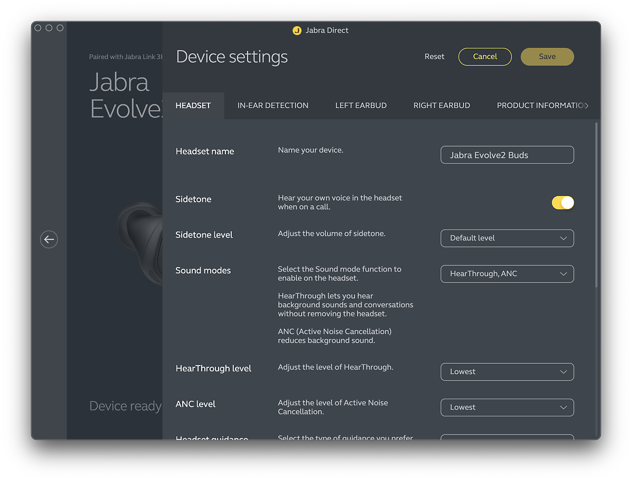Switch to the IN-EAR DETECTION tab

click(273, 105)
